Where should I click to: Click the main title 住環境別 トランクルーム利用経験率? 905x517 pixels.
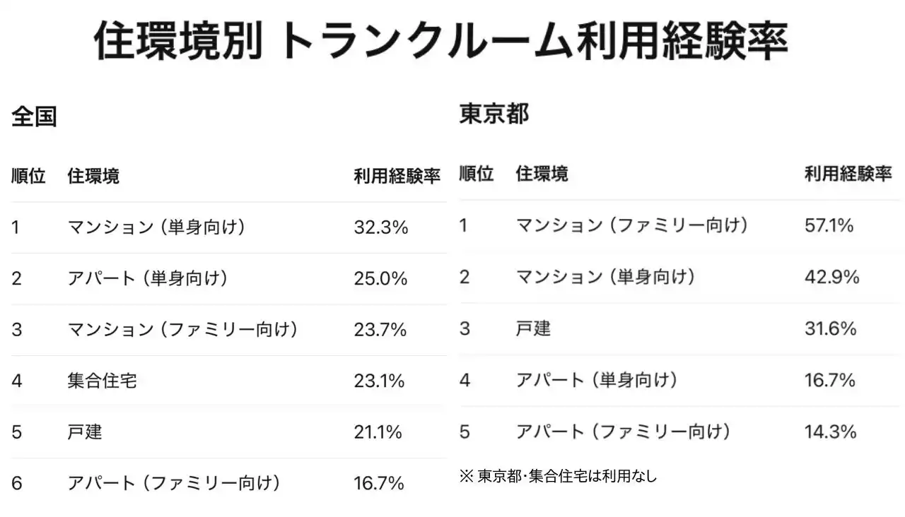point(440,41)
